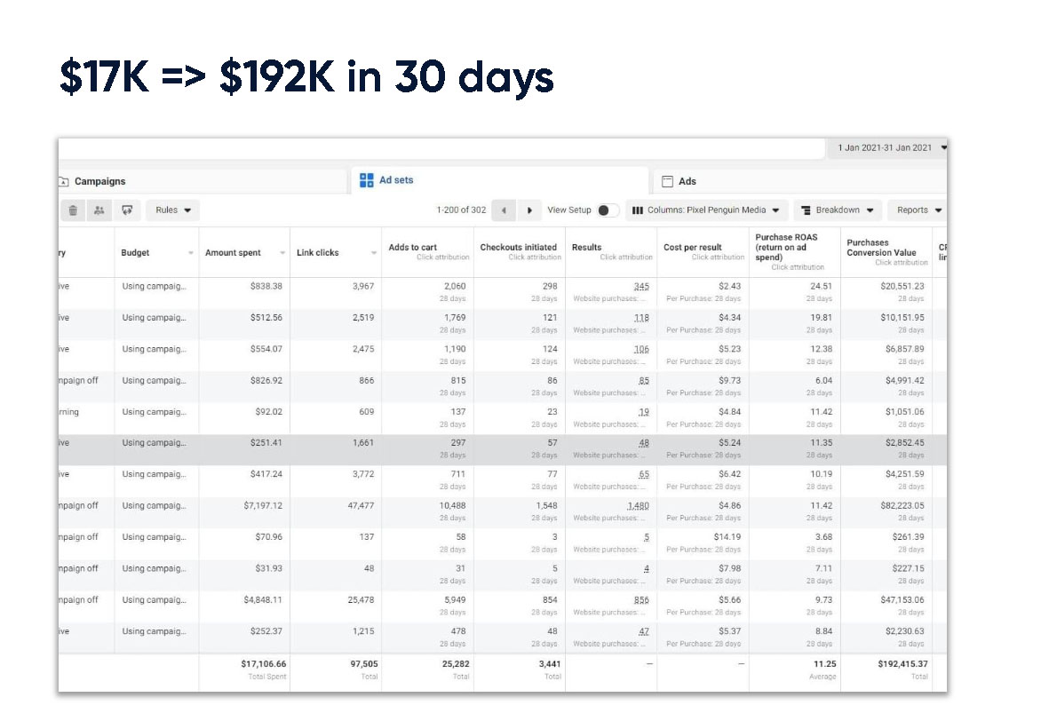Click the Ad sets grid icon
This screenshot has width=1041, height=721.
pos(366,180)
